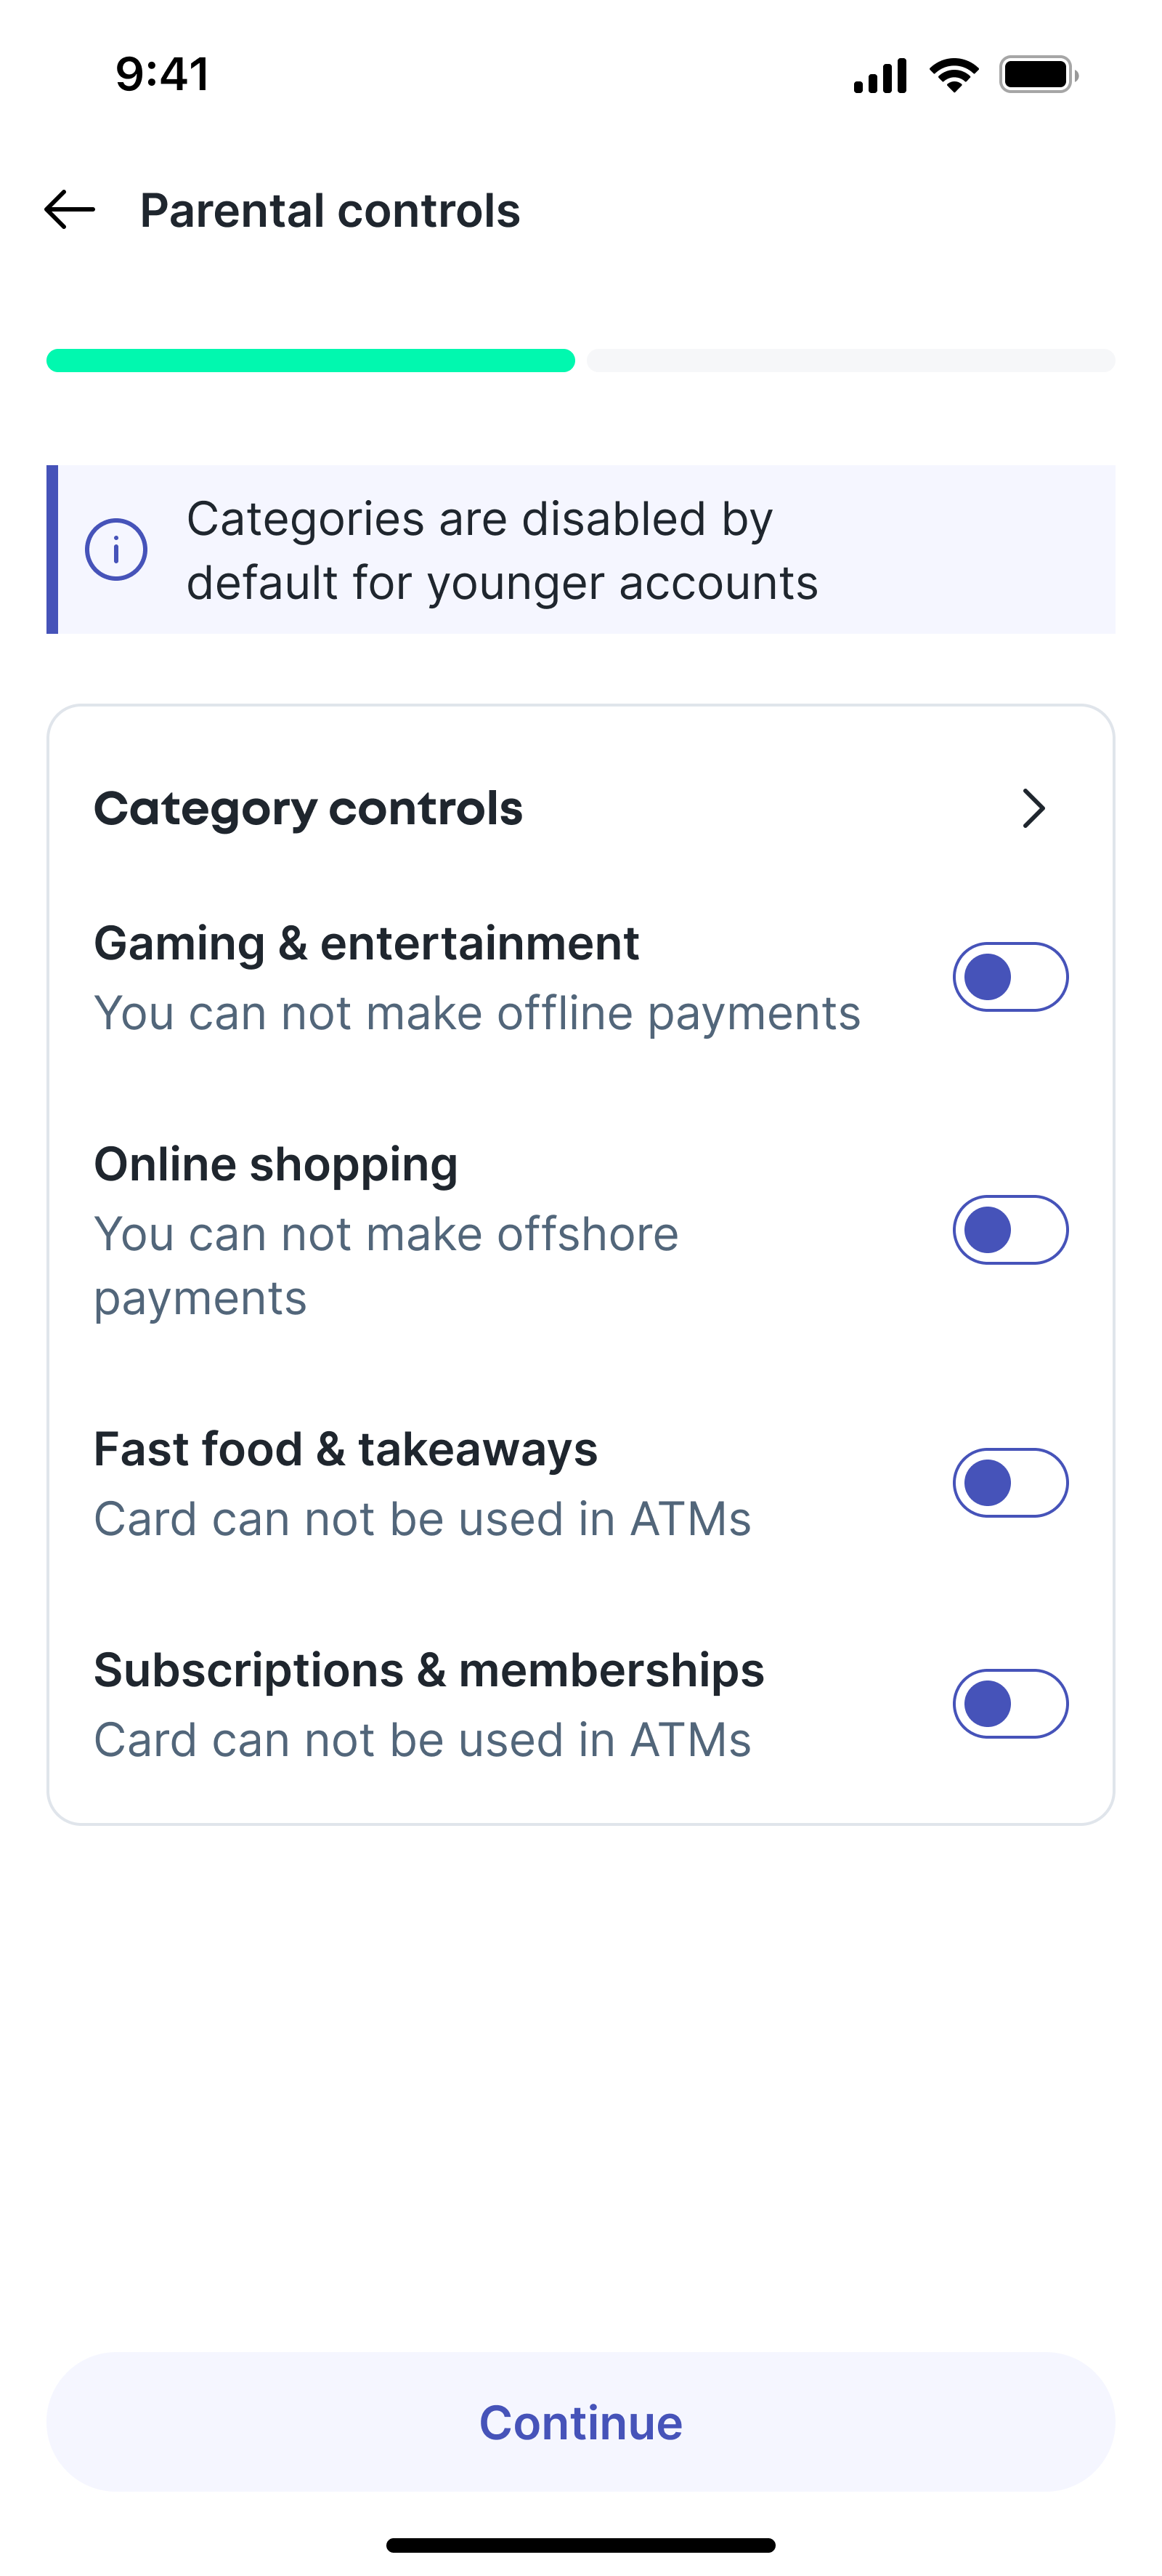Tap the cellular signal strength icon
The width and height of the screenshot is (1162, 2576).
click(879, 75)
